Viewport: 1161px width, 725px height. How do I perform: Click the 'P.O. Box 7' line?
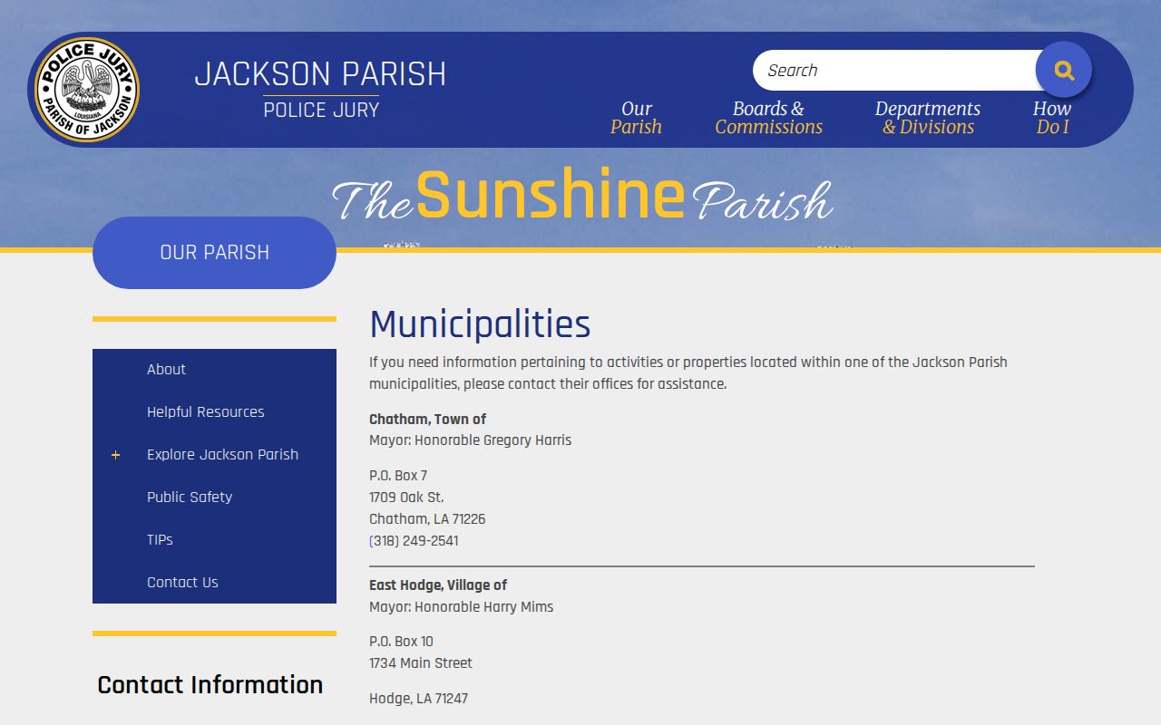point(398,476)
